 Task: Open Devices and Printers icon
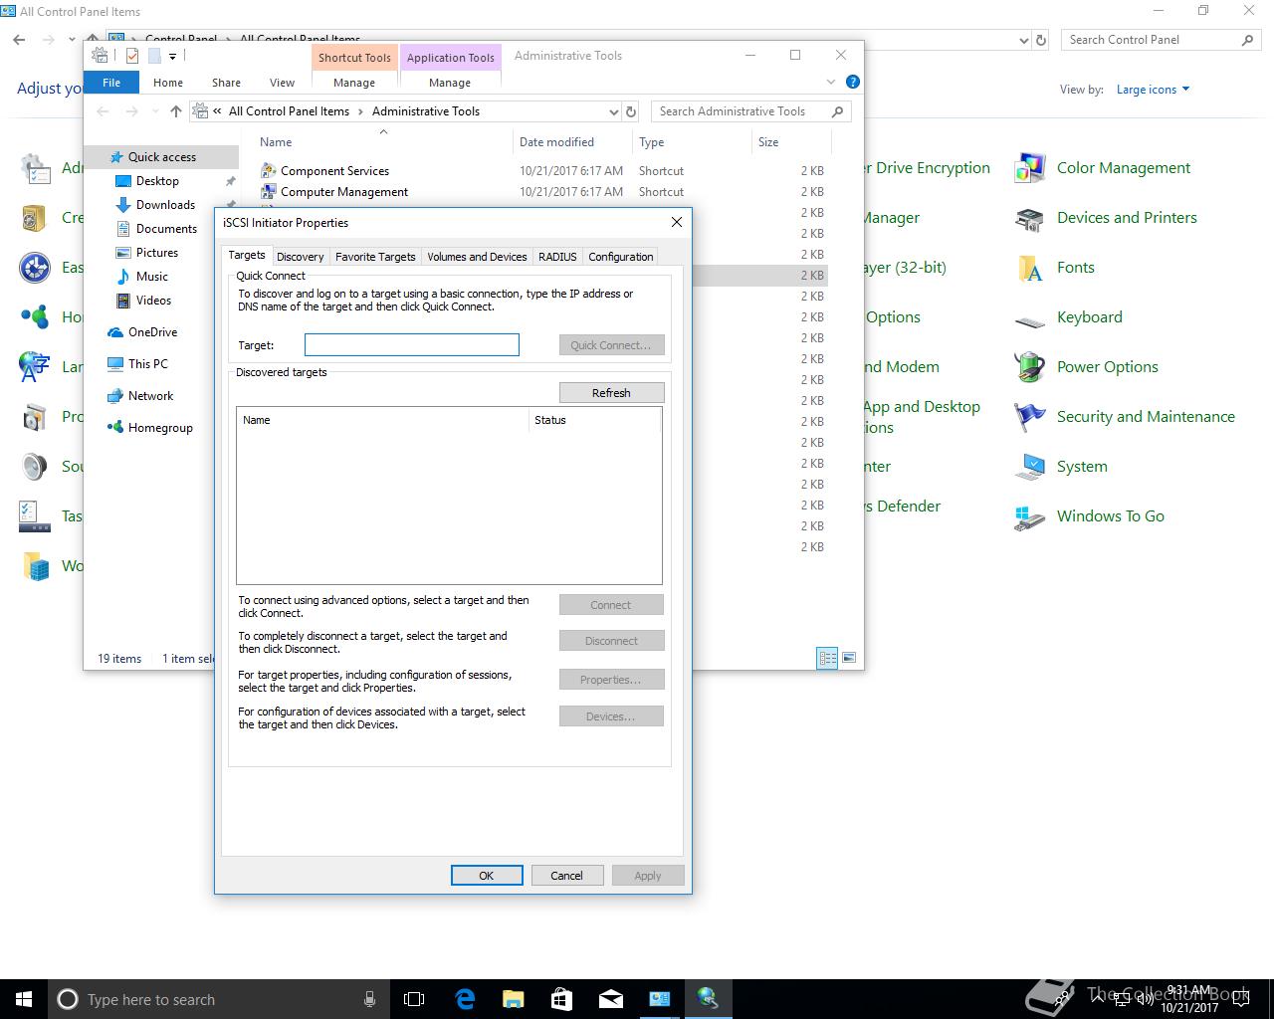pos(1029,218)
